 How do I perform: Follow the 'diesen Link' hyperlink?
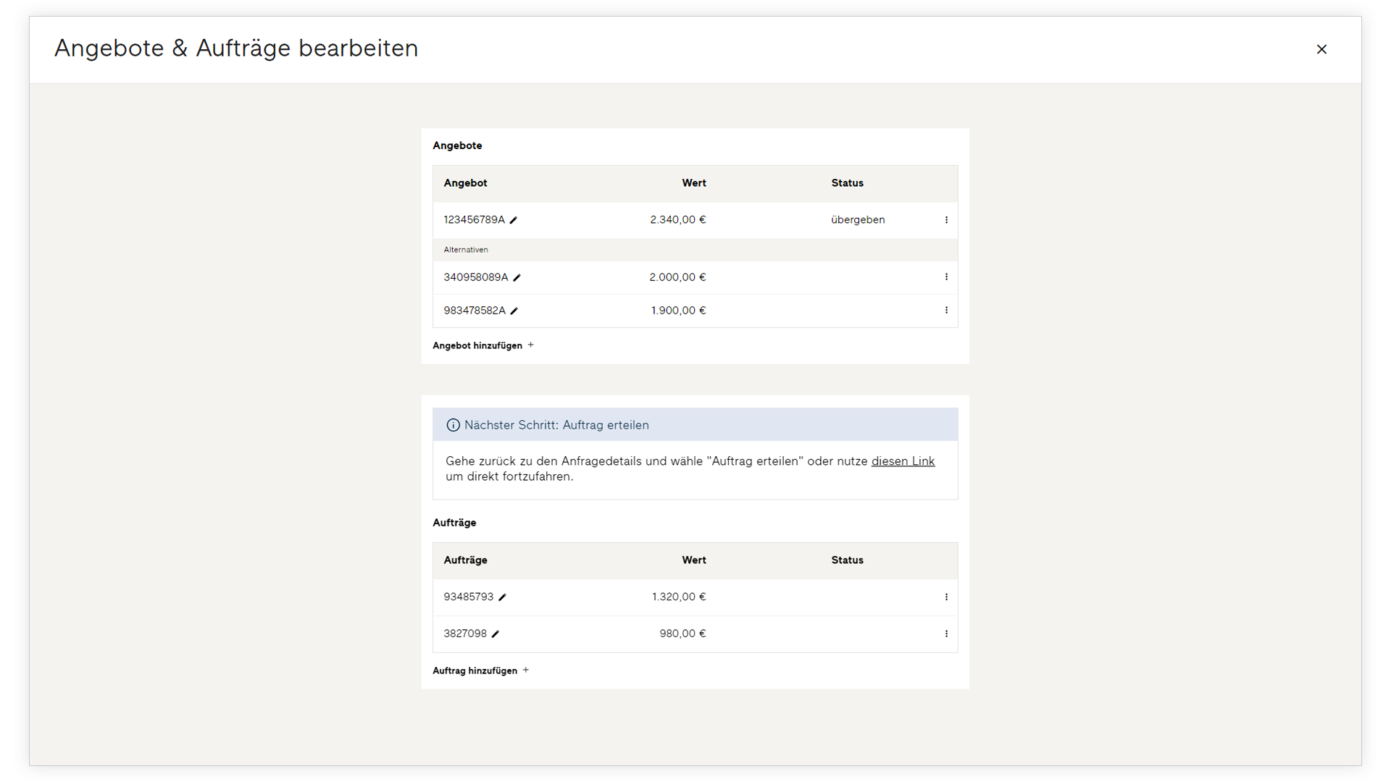point(903,461)
